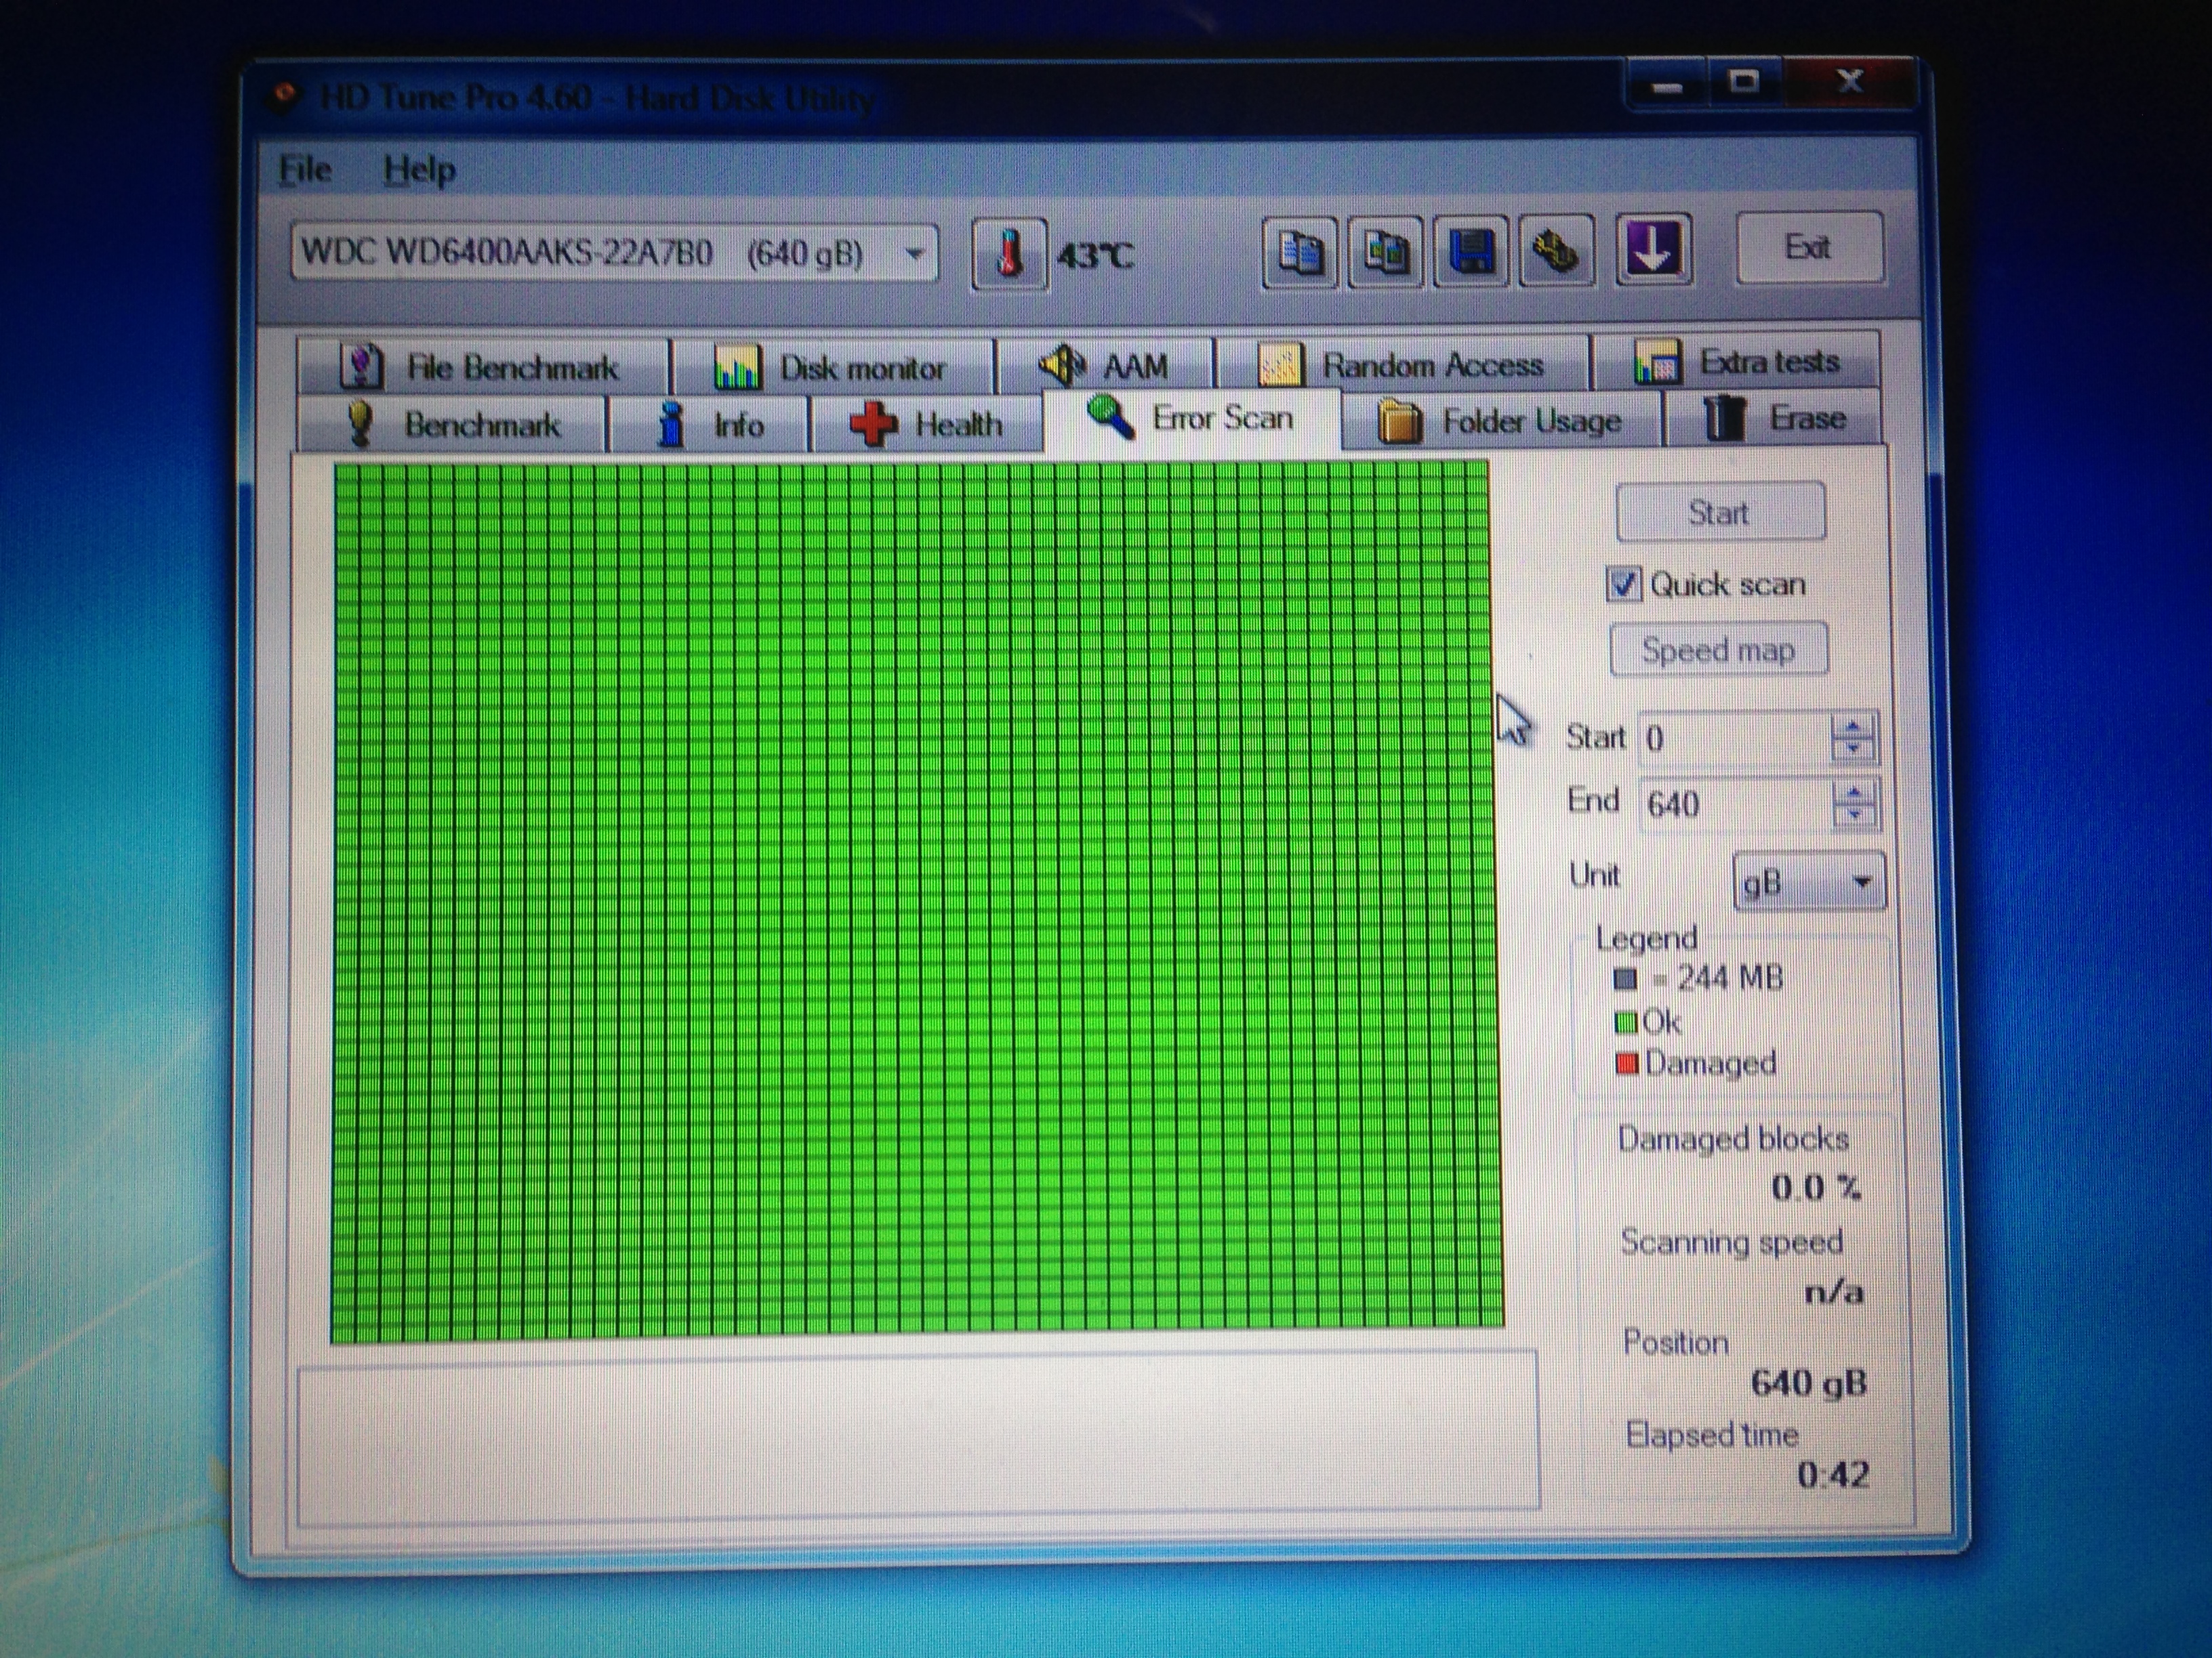Click copy text to clipboard icon
The image size is (2212, 1658).
point(1299,252)
